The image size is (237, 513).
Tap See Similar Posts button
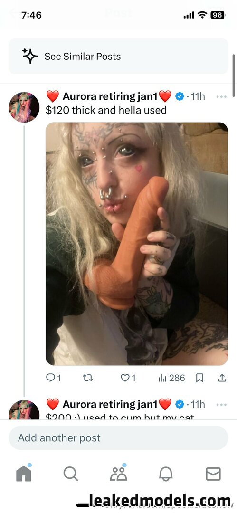tap(118, 56)
